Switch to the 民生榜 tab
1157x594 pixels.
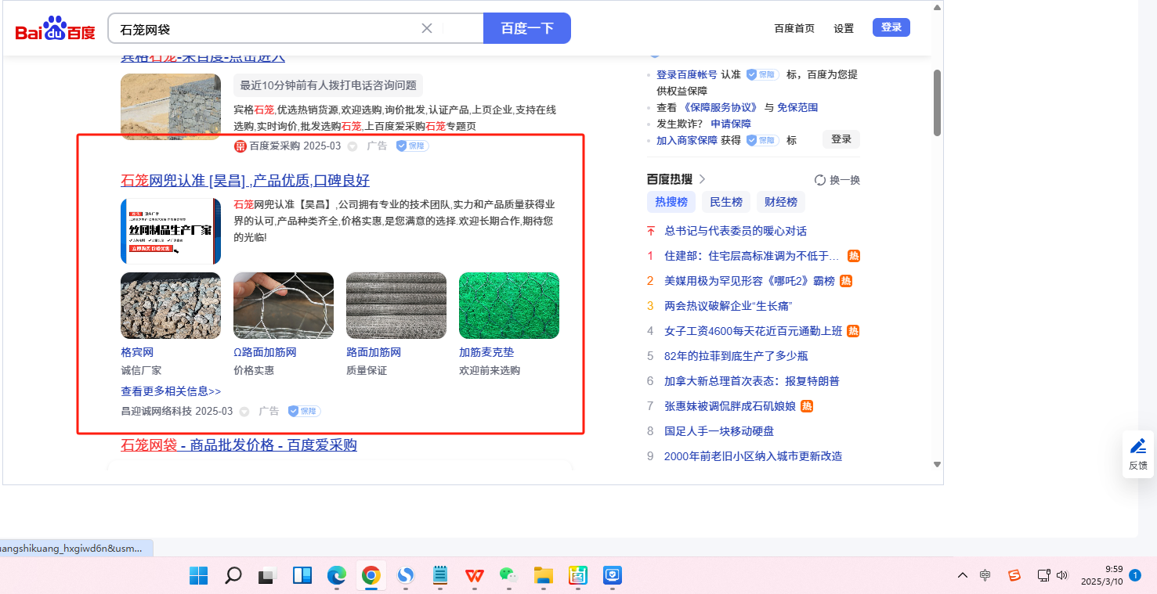[x=725, y=202]
